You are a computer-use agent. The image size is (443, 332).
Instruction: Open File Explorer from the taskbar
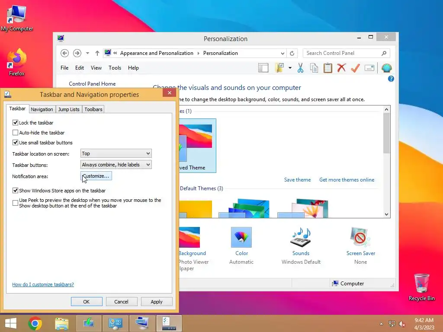click(62, 323)
